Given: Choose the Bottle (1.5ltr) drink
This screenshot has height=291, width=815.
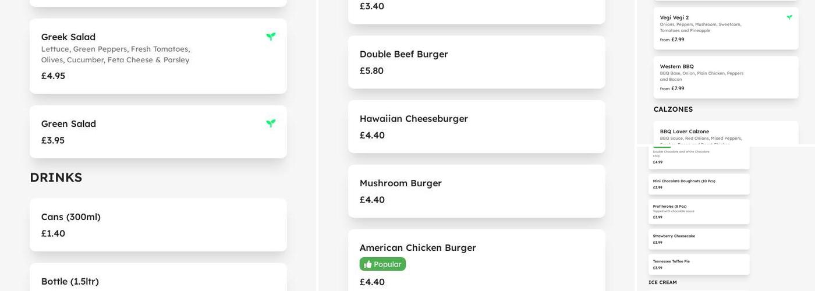Looking at the screenshot, I should 158,279.
